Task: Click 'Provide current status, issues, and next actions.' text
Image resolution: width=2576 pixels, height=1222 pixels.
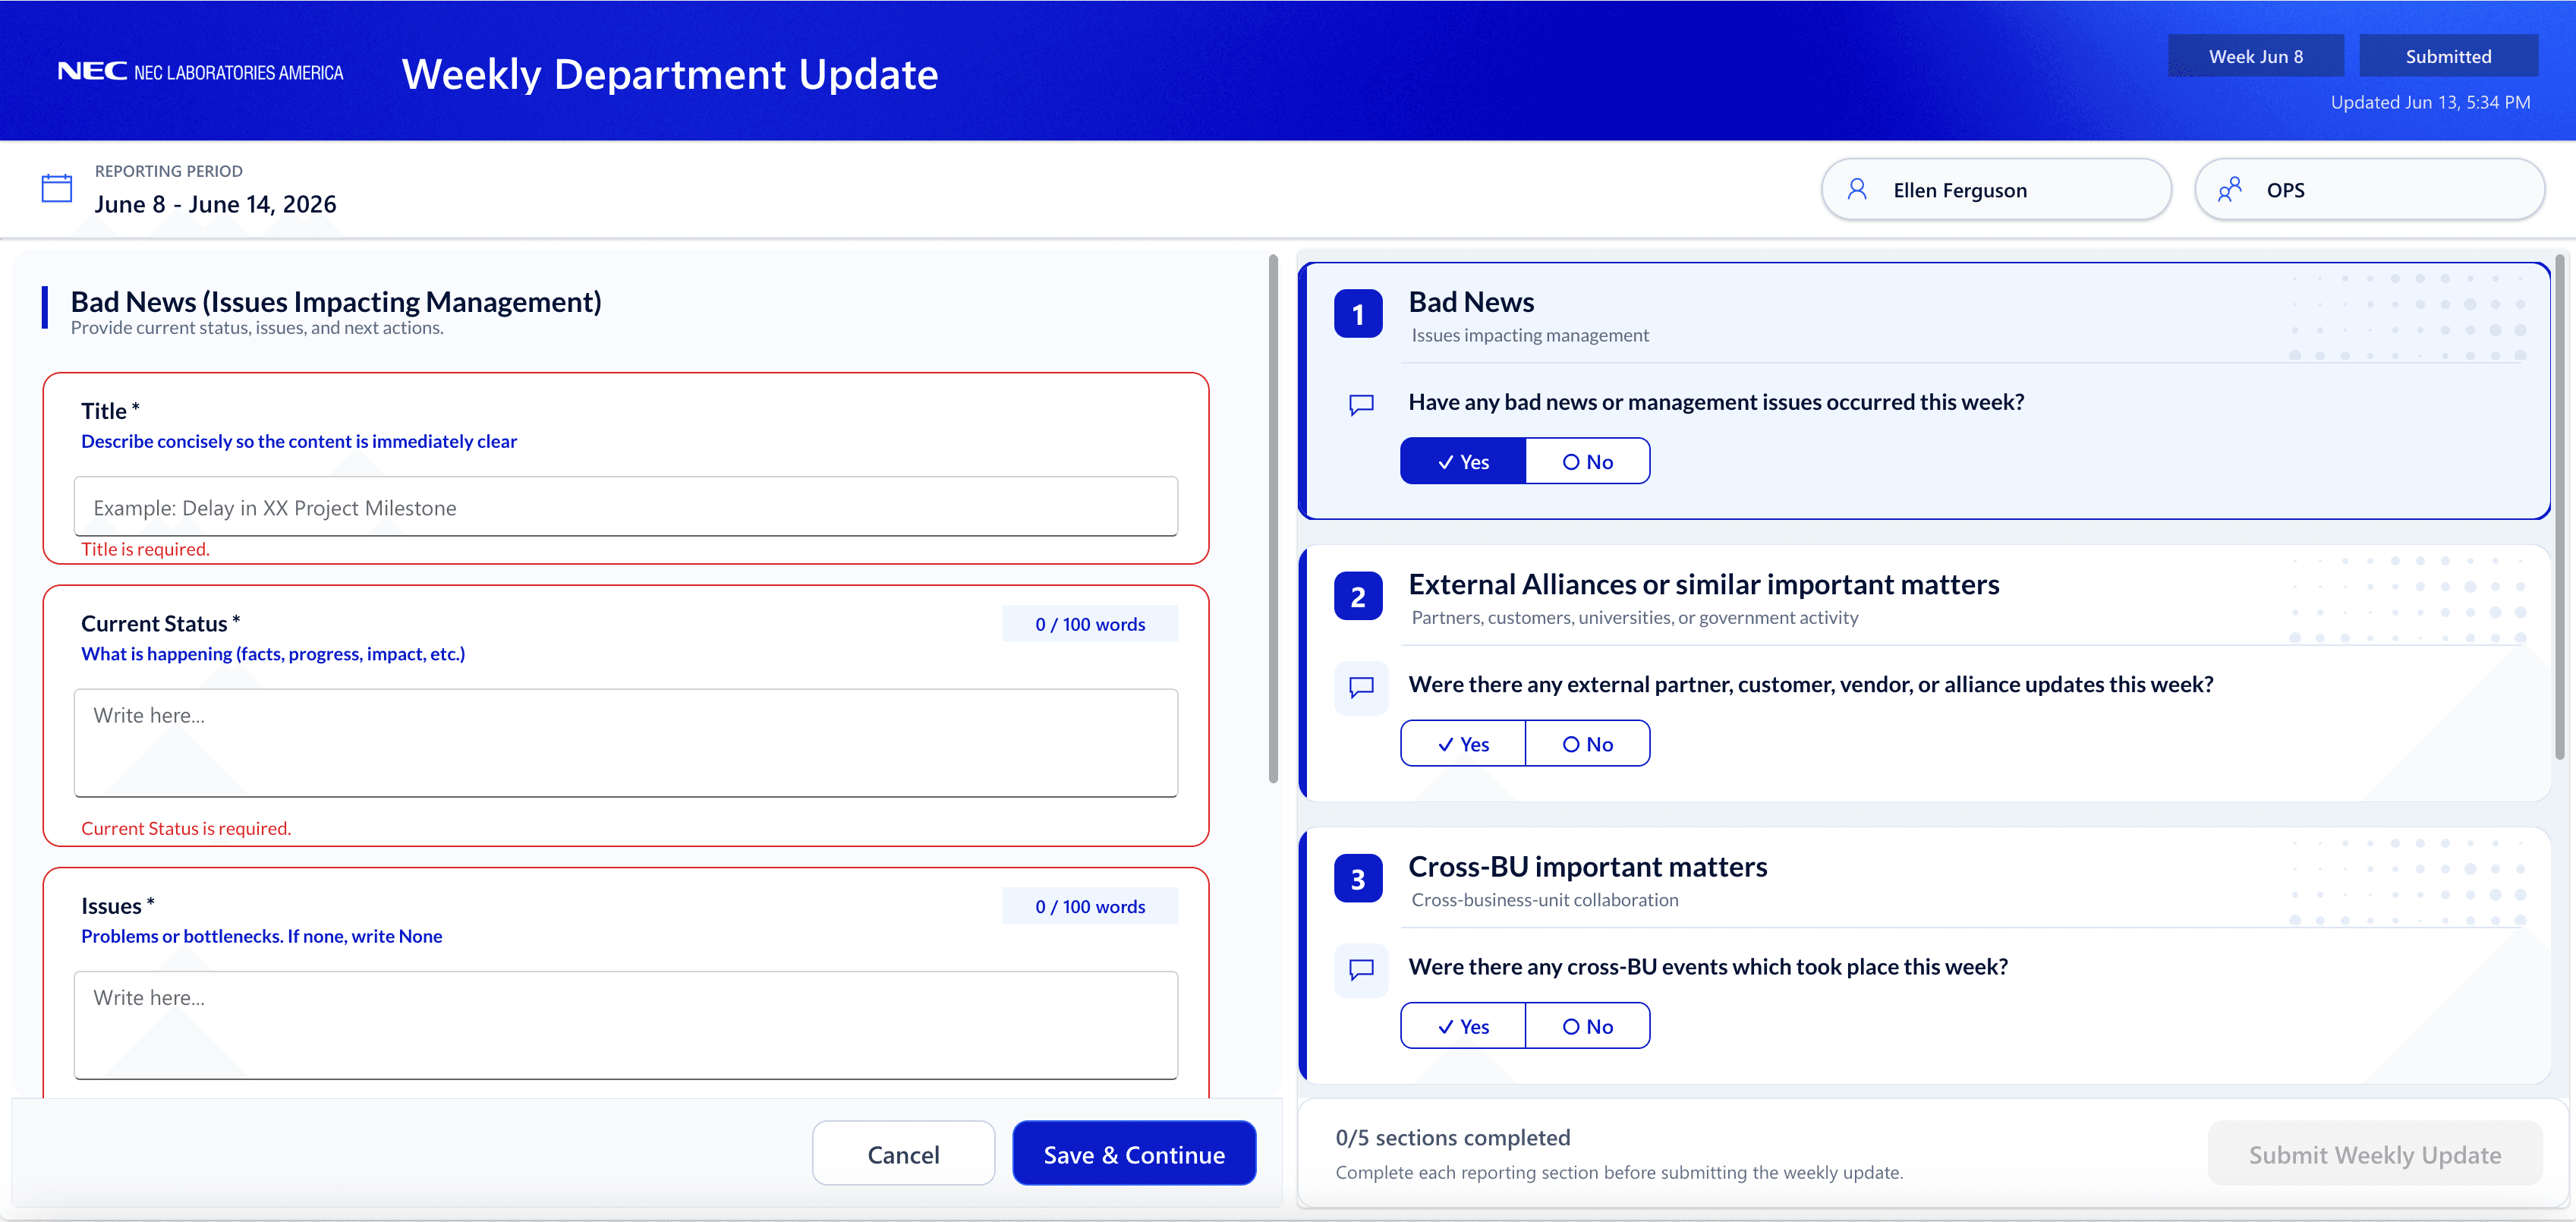Action: [257, 328]
